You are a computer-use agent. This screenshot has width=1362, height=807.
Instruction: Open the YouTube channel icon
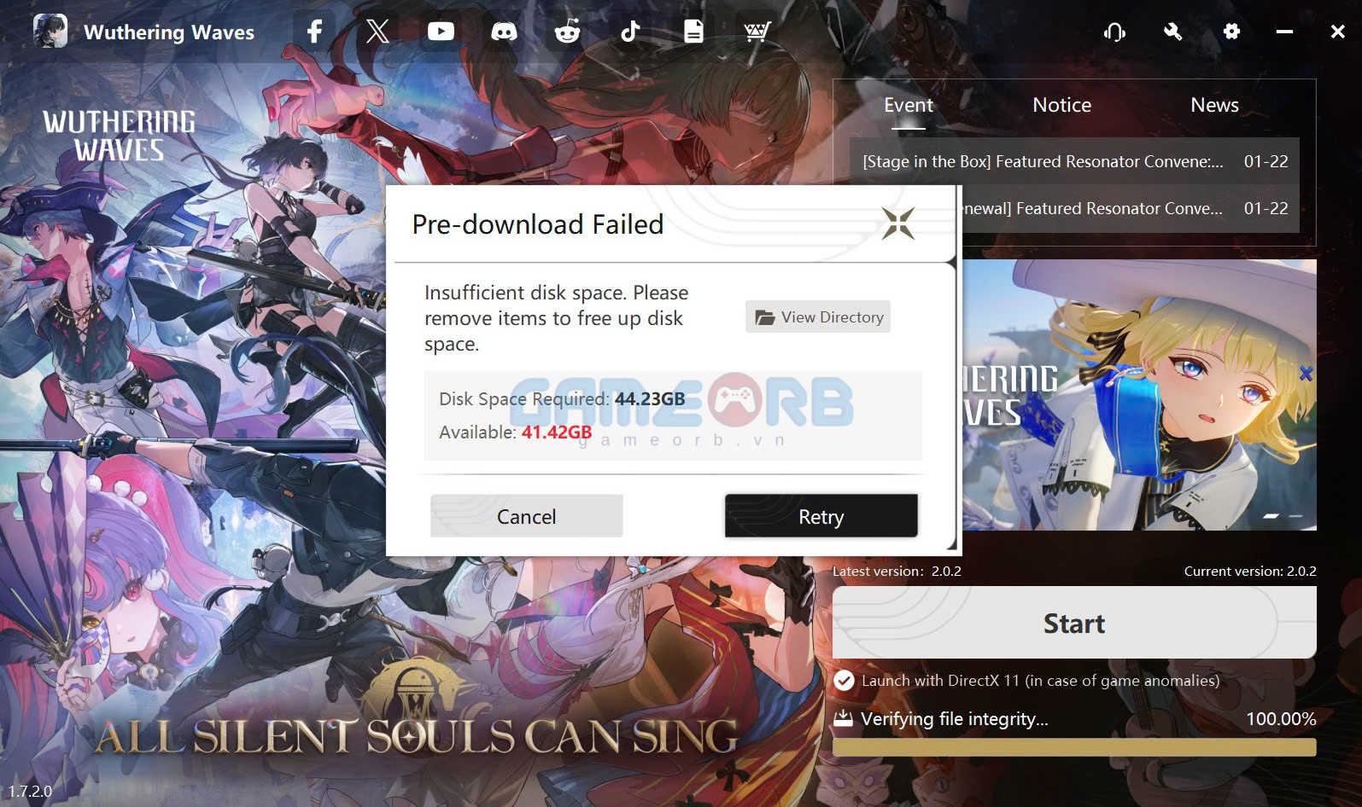tap(441, 32)
